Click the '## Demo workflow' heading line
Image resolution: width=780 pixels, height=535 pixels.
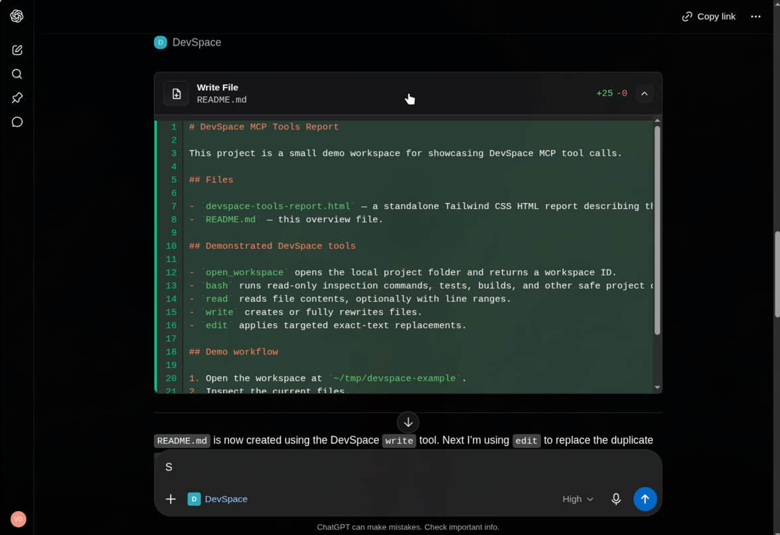point(233,352)
